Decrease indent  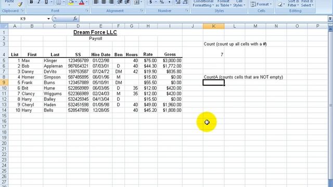[x=120, y=2]
